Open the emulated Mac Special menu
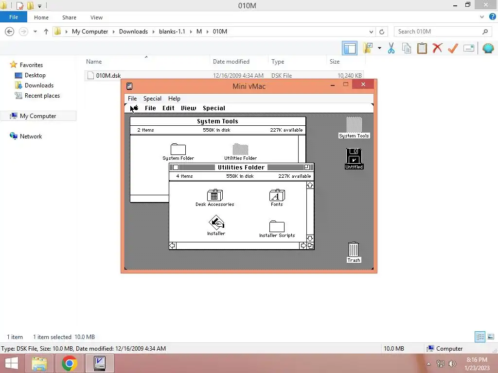Image resolution: width=498 pixels, height=373 pixels. (x=214, y=108)
